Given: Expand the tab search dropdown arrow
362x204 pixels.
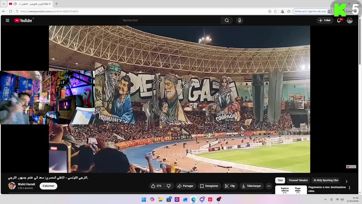Looking at the screenshot, I should pos(4,4).
